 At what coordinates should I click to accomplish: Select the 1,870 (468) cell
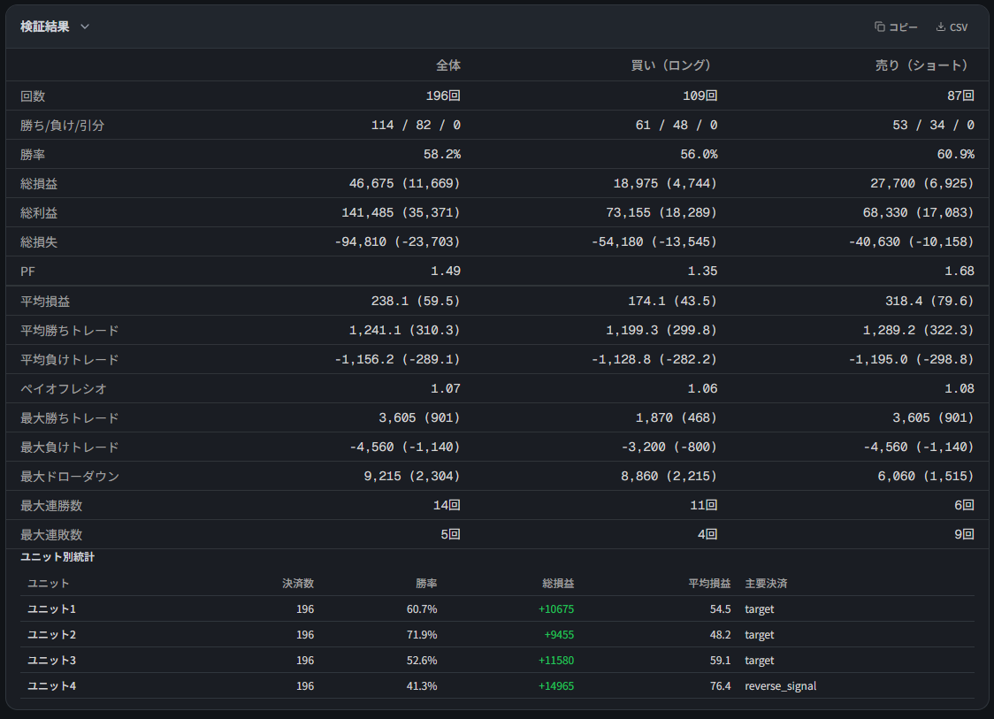pyautogui.click(x=677, y=417)
